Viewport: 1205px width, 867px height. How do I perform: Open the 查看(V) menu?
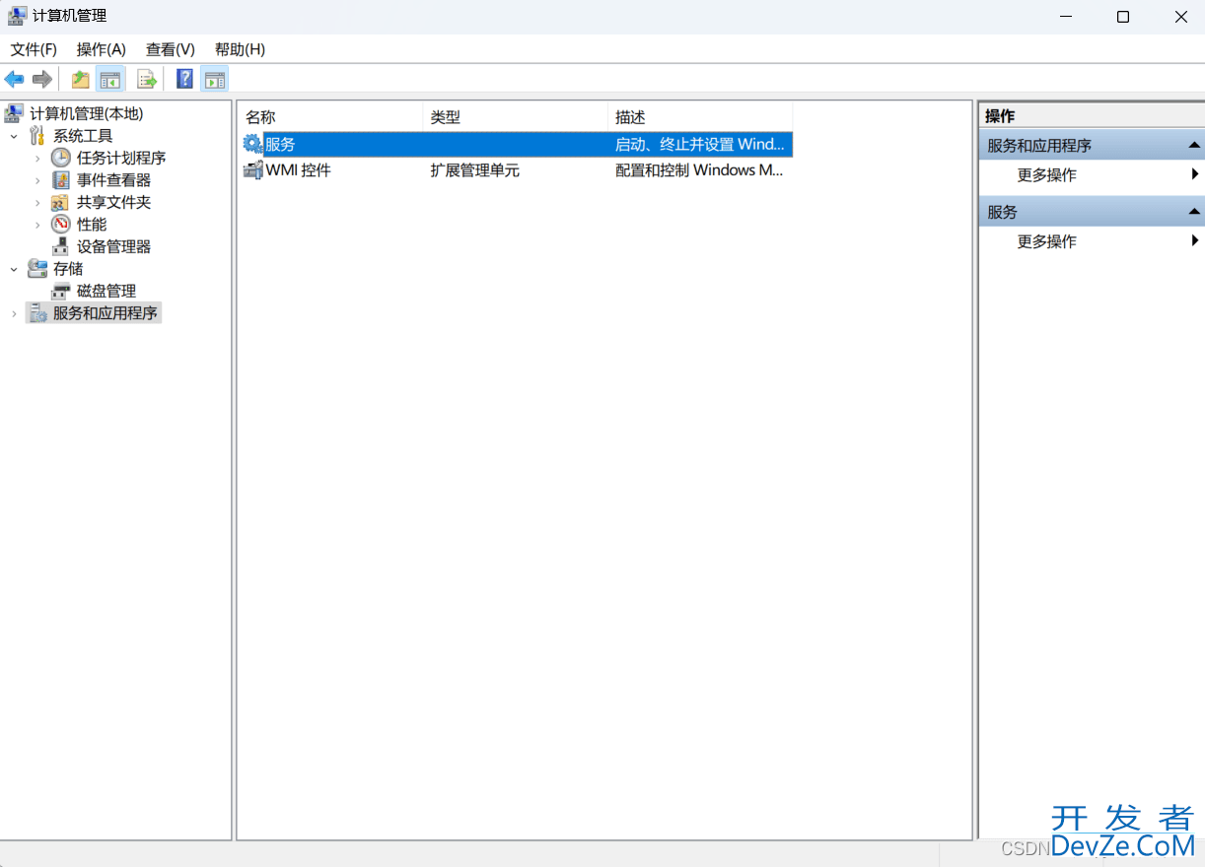pos(171,49)
